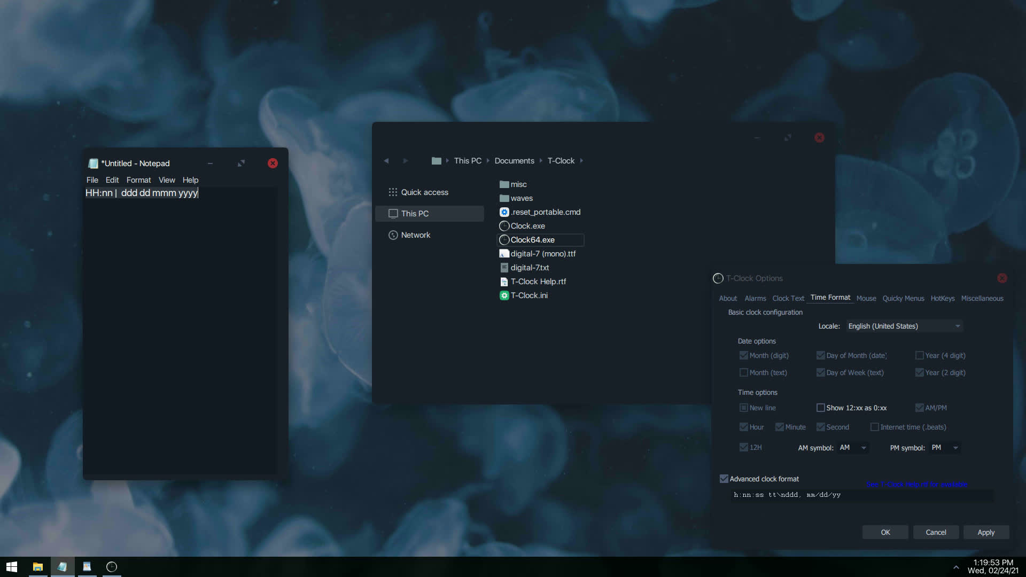
Task: Click the T-Clock icon in the taskbar
Action: (x=112, y=567)
